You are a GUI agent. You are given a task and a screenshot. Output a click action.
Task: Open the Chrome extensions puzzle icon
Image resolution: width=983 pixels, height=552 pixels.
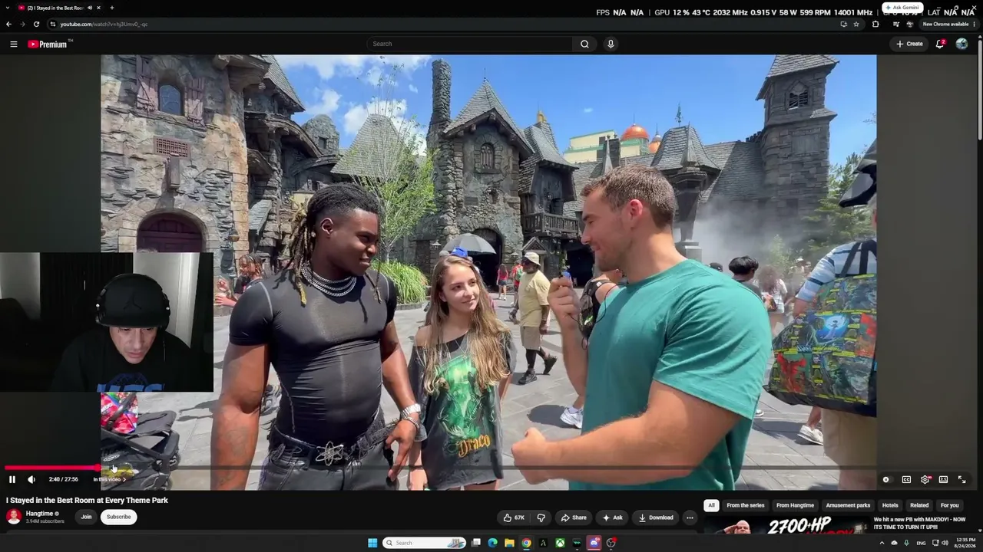point(875,24)
